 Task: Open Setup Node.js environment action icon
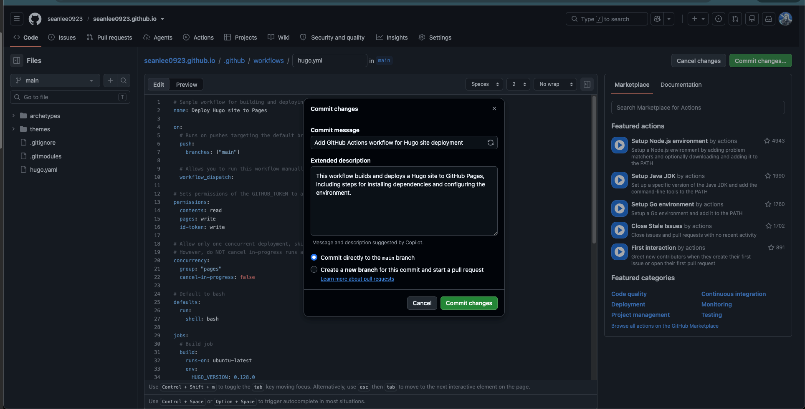click(620, 145)
